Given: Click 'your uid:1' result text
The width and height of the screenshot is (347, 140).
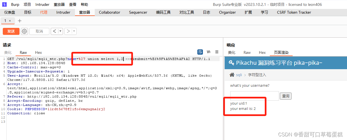Looking at the screenshot, I should [239, 103].
